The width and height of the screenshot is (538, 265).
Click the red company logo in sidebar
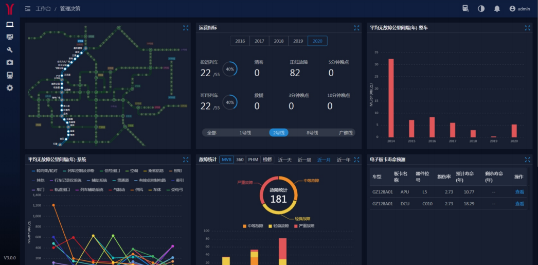(10, 9)
